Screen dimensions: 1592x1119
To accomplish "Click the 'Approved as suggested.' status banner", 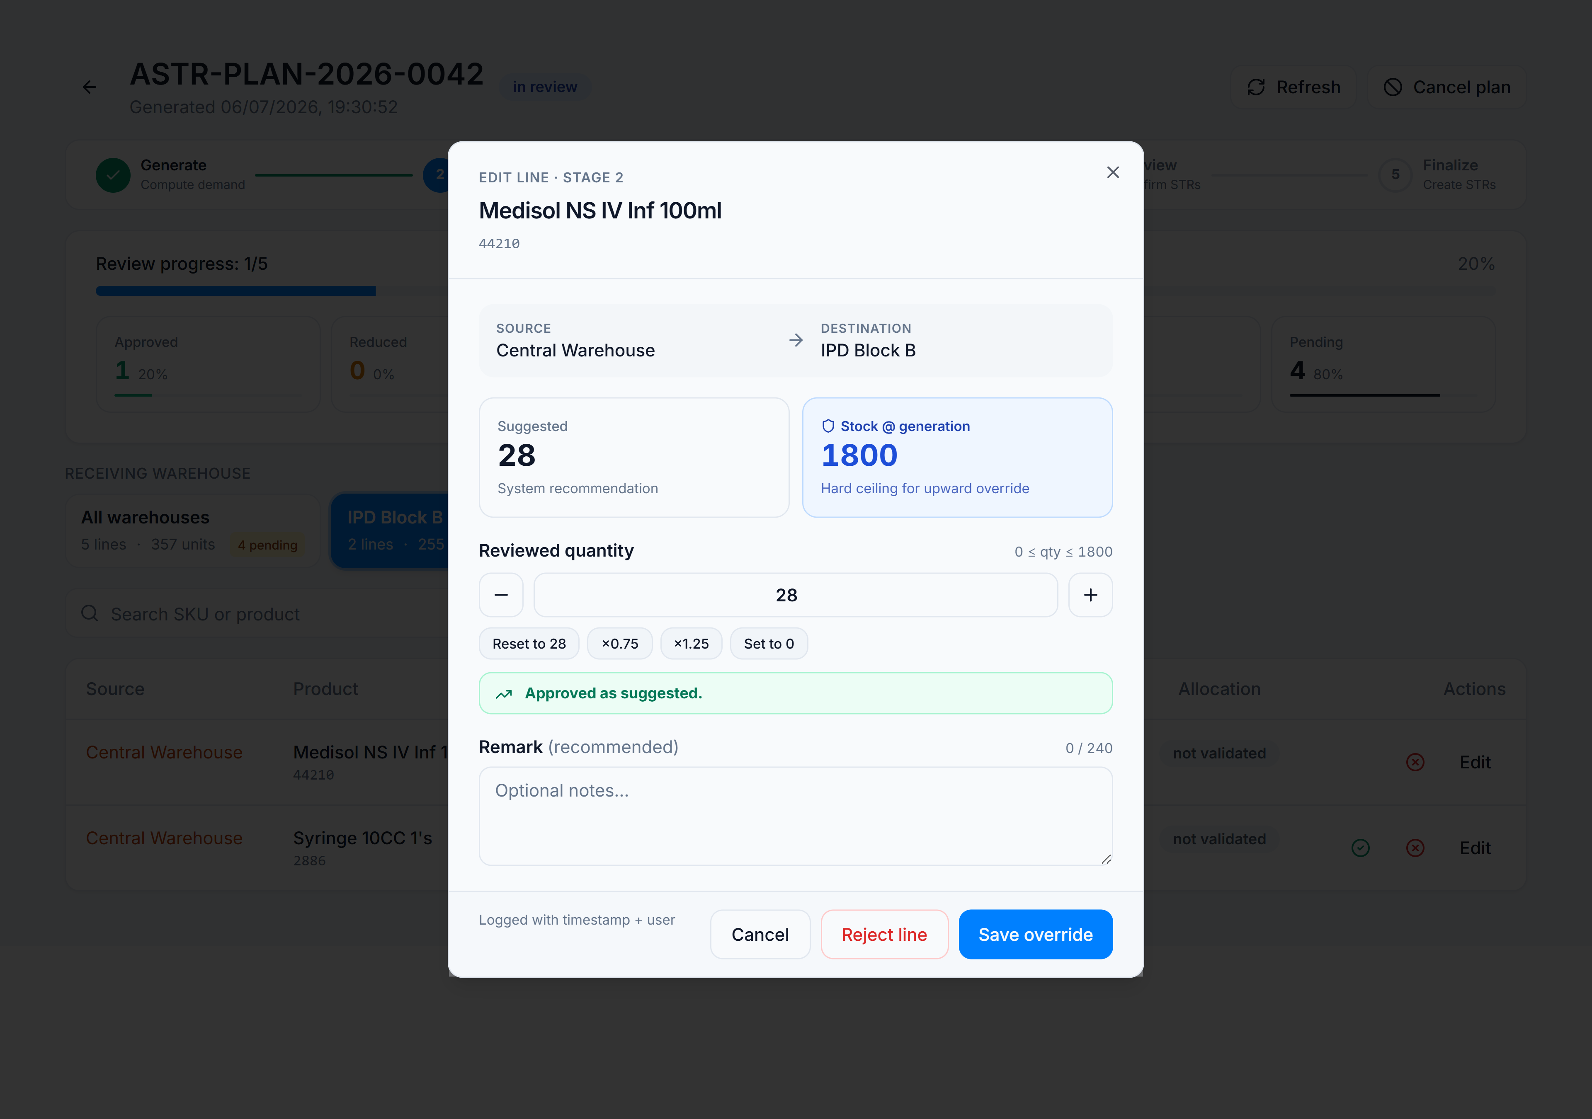I will tap(795, 693).
